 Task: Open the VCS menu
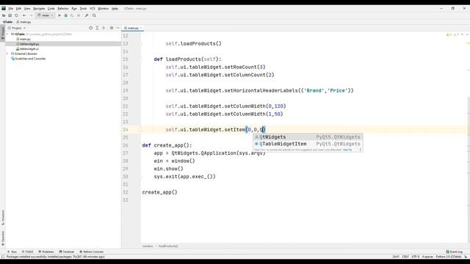tap(93, 9)
